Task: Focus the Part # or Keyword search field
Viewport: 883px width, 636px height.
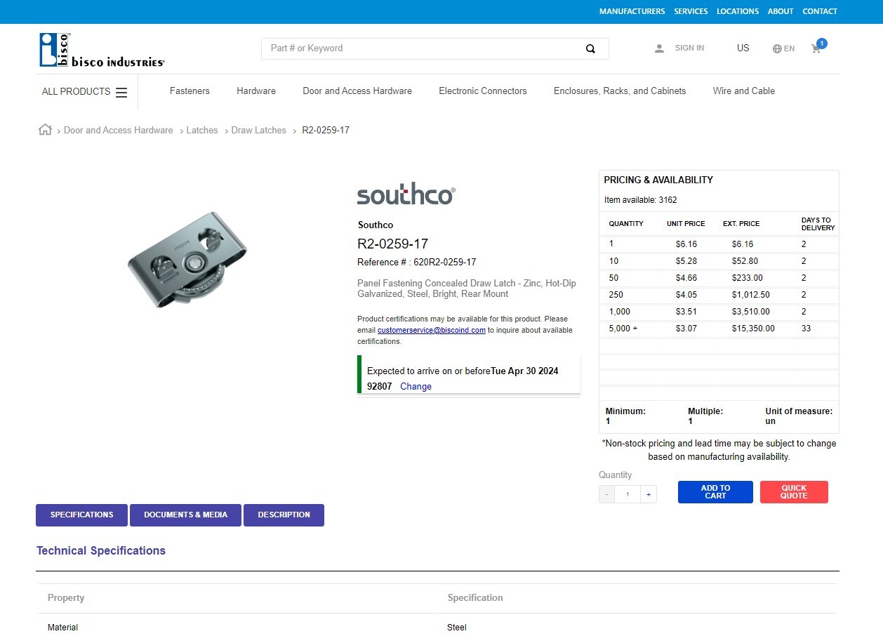Action: [x=421, y=48]
